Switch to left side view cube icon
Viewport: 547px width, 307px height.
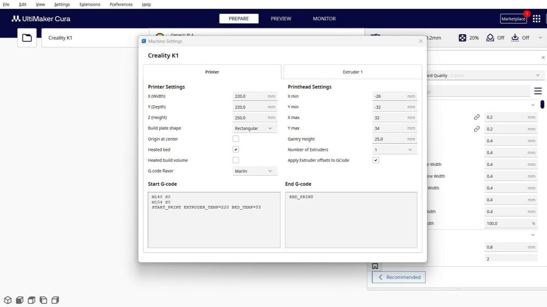tap(43, 300)
